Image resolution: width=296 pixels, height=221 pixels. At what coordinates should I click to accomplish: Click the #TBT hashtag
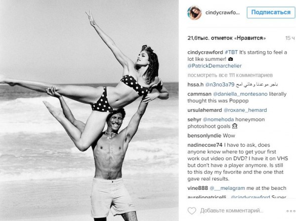pos(231,52)
